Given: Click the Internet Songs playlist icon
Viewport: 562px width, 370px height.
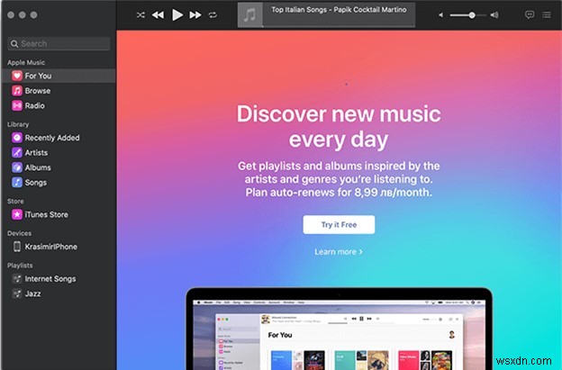Looking at the screenshot, I should click(17, 279).
